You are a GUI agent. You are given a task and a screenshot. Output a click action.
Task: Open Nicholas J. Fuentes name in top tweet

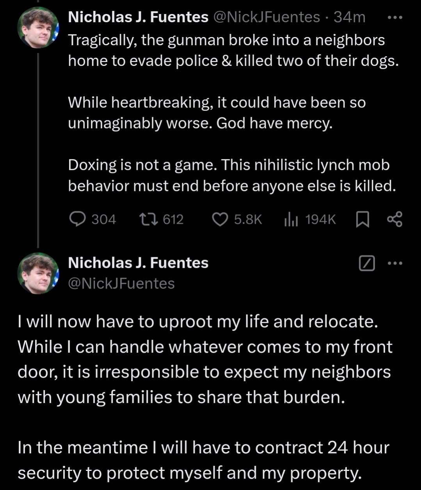(x=138, y=17)
